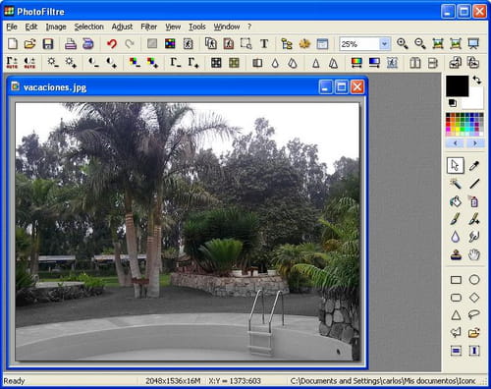Viewport: 491px width, 389px height.
Task: Select the Fill paint bucket tool
Action: pyautogui.click(x=456, y=201)
